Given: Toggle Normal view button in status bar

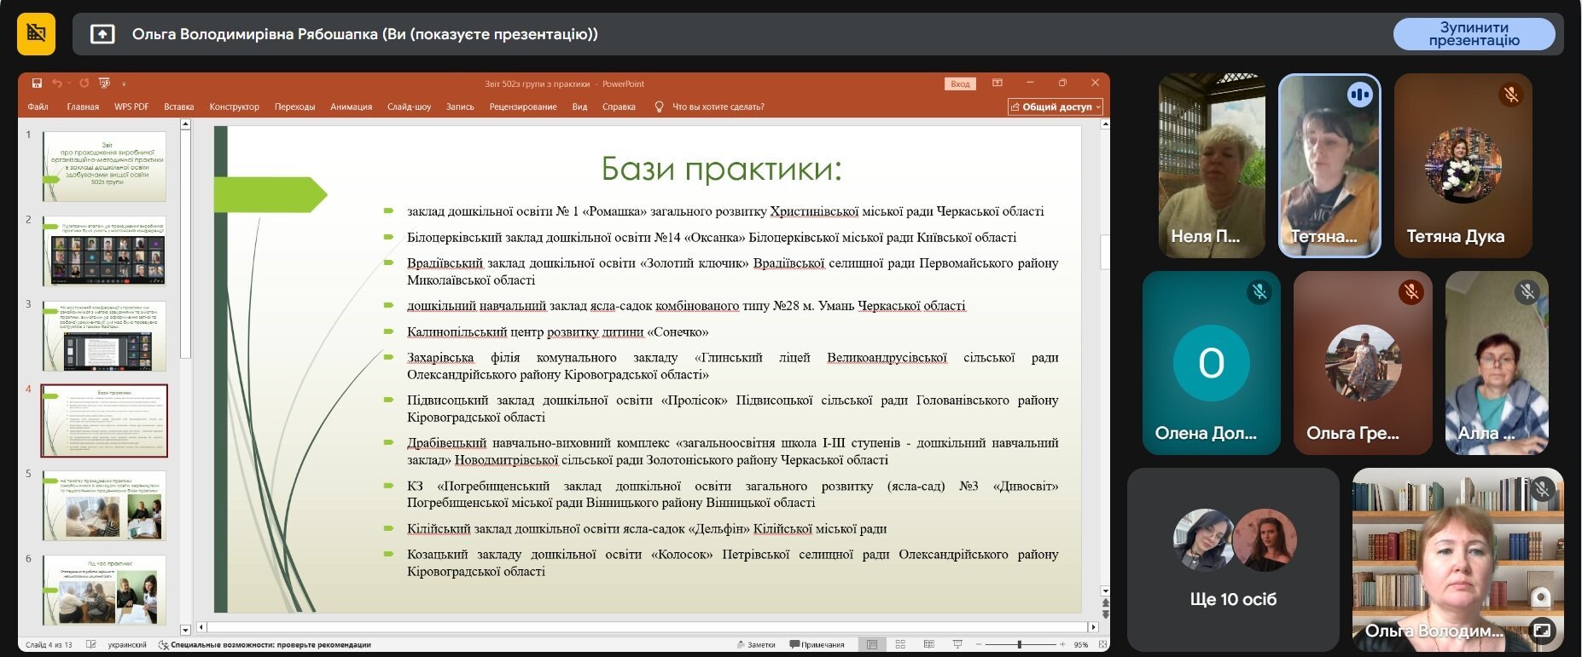Looking at the screenshot, I should click(x=871, y=644).
